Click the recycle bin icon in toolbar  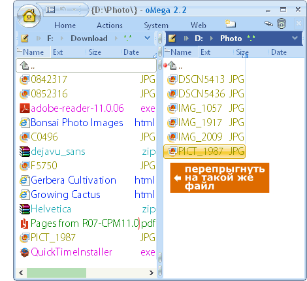coord(282,24)
